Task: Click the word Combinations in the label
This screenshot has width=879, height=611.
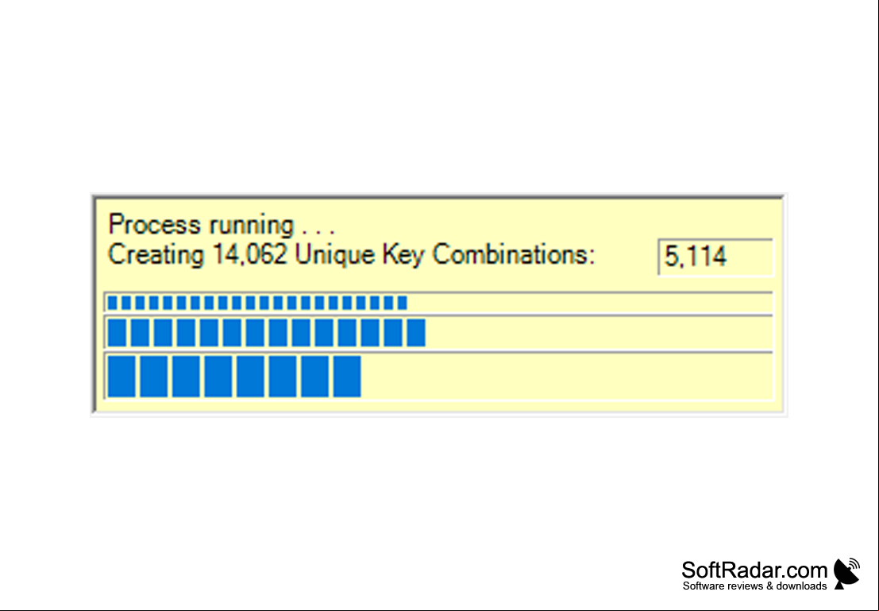Action: click(x=513, y=255)
